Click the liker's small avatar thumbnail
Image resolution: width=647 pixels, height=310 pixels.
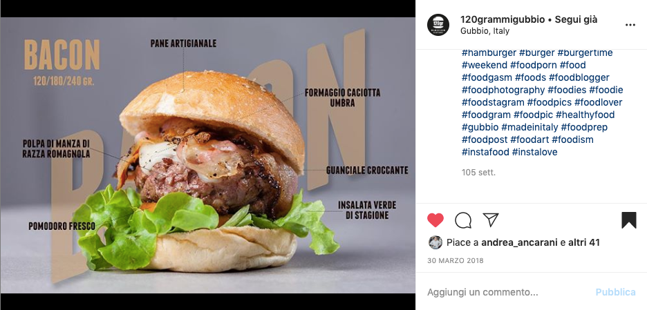(x=435, y=242)
